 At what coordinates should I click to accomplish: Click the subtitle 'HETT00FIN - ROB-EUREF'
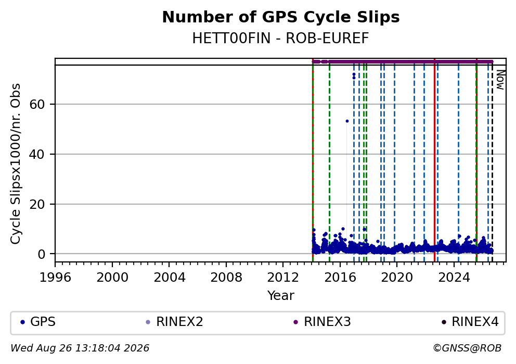[x=281, y=39]
